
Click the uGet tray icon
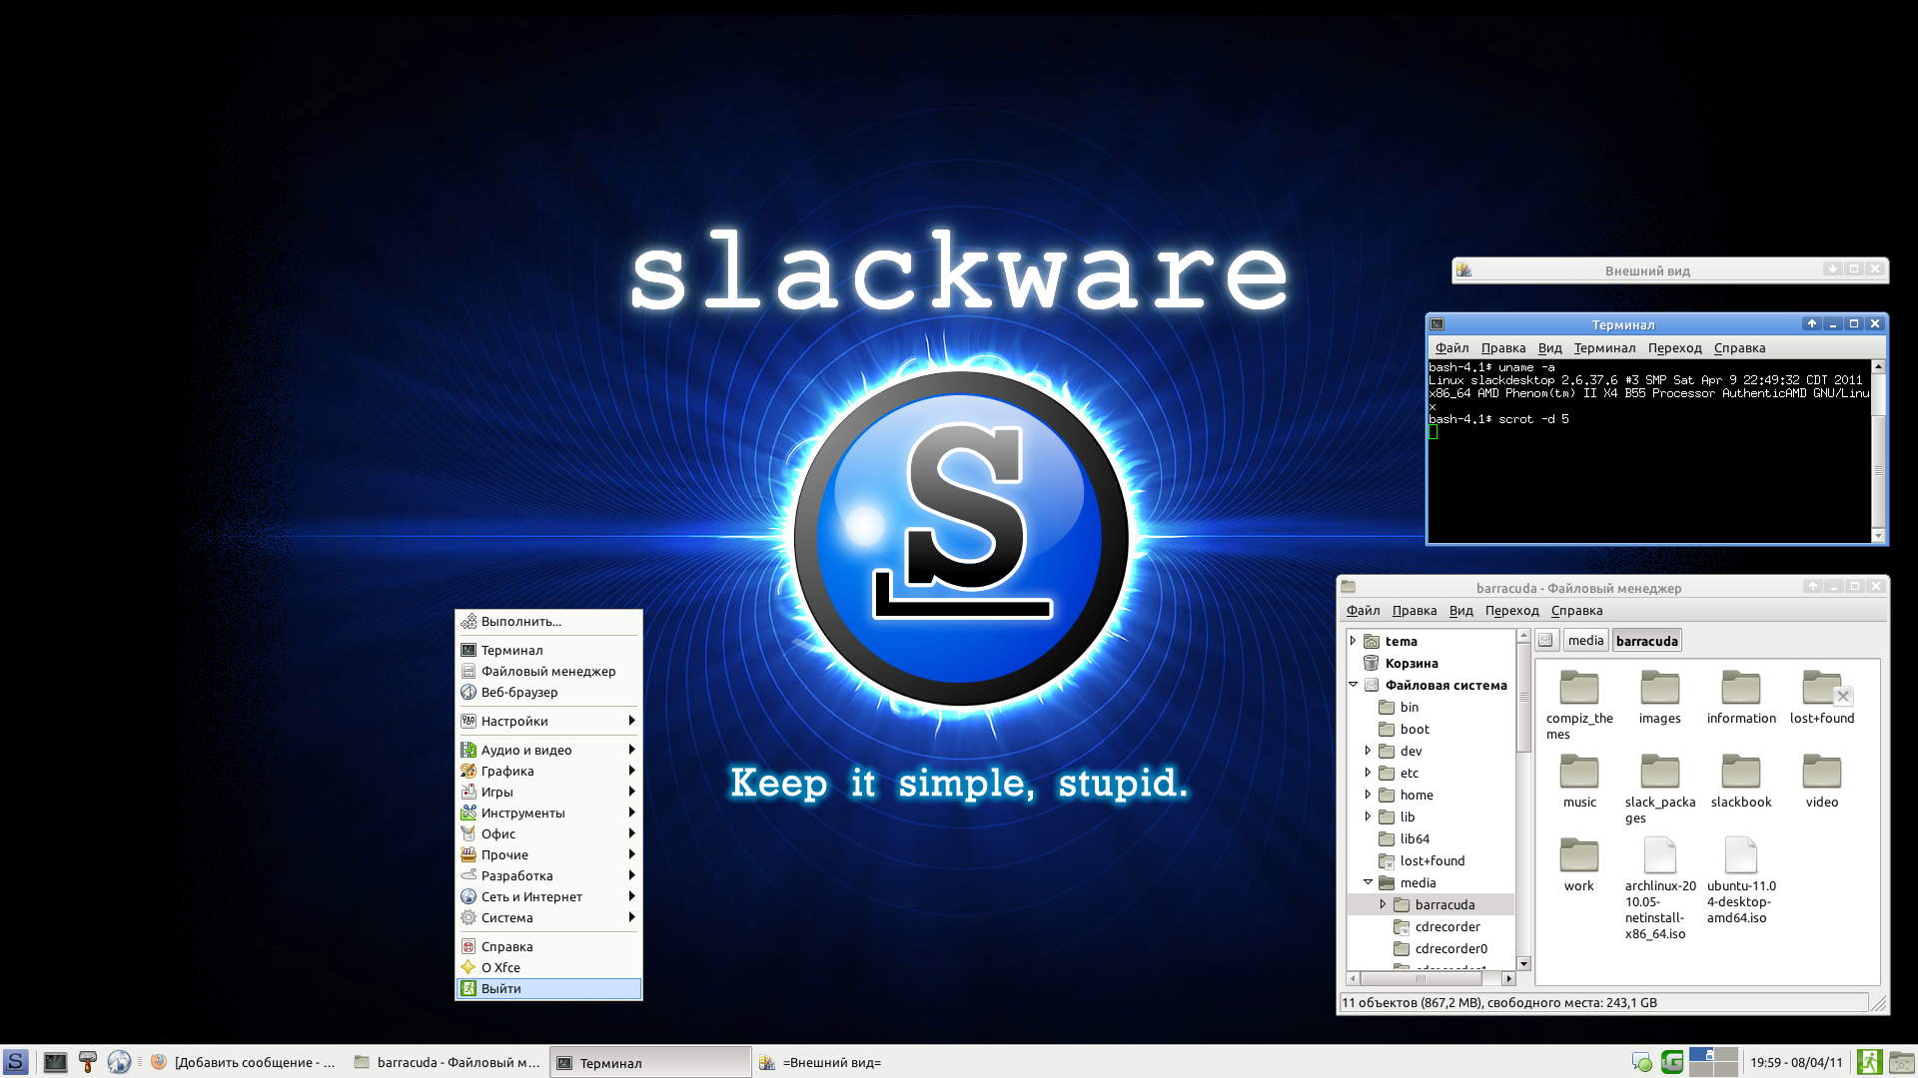coord(1672,1062)
